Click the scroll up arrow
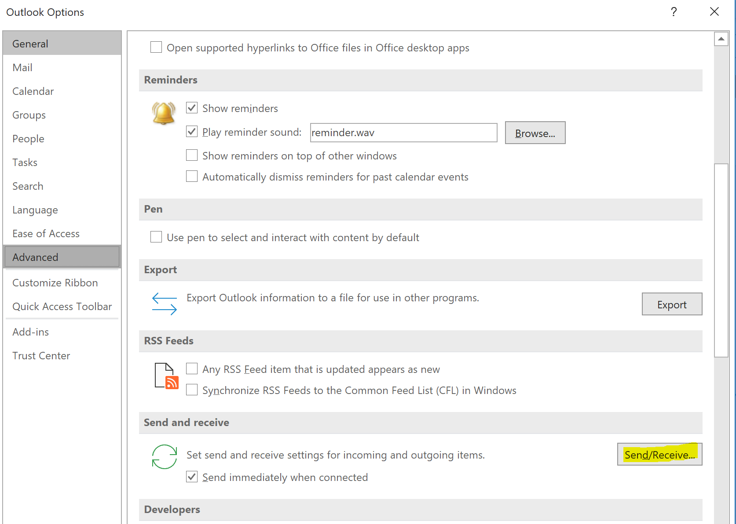 point(721,39)
